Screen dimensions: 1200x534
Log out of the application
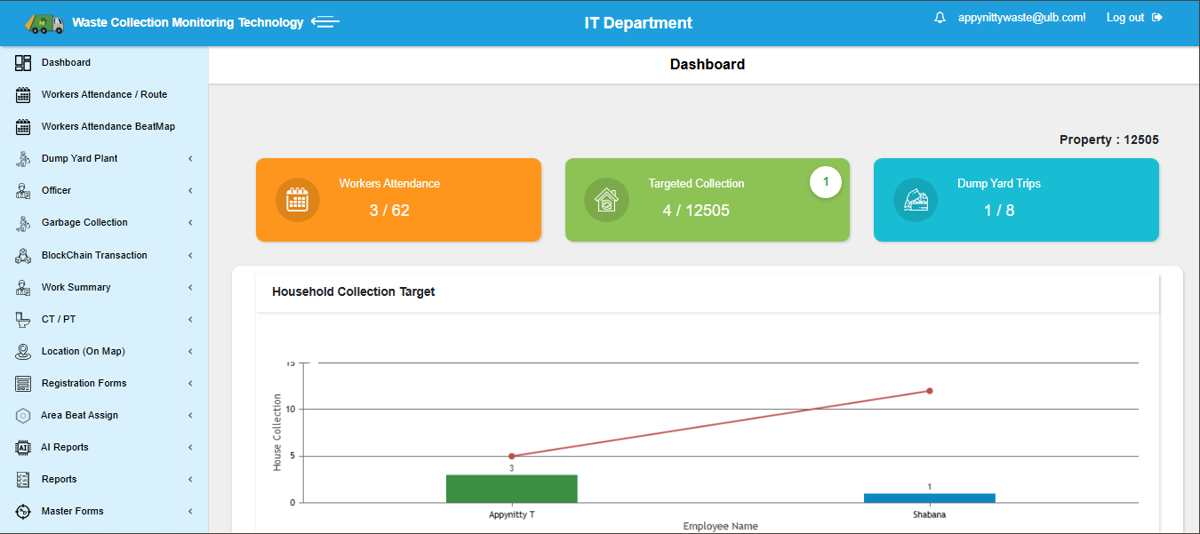[1133, 18]
